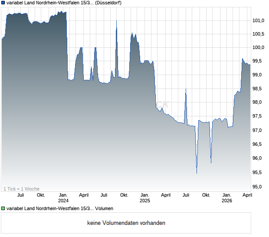The height and width of the screenshot is (237, 269).
Task: Click the green legend square beside Volumen
Action: (x=3, y=208)
